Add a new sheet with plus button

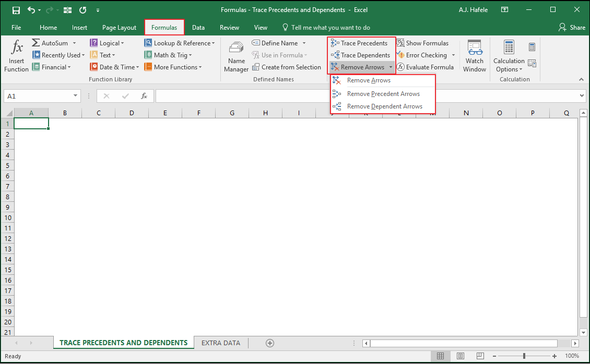tap(270, 343)
